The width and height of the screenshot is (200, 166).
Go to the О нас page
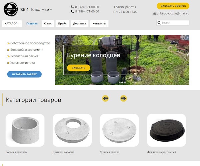(x=48, y=24)
